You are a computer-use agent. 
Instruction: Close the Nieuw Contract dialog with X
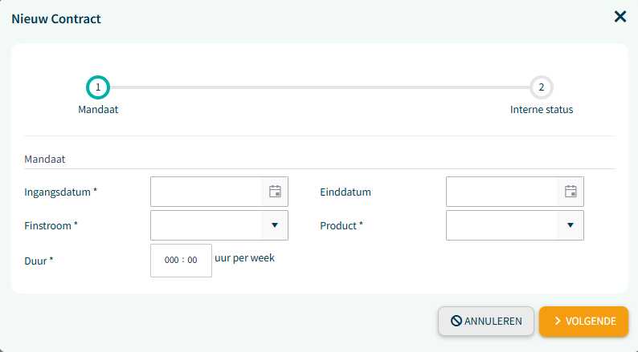pyautogui.click(x=620, y=17)
